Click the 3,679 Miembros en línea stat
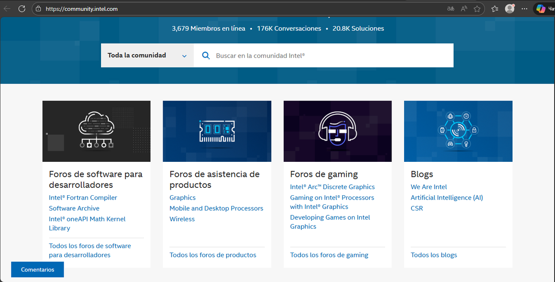555x282 pixels. tap(209, 29)
